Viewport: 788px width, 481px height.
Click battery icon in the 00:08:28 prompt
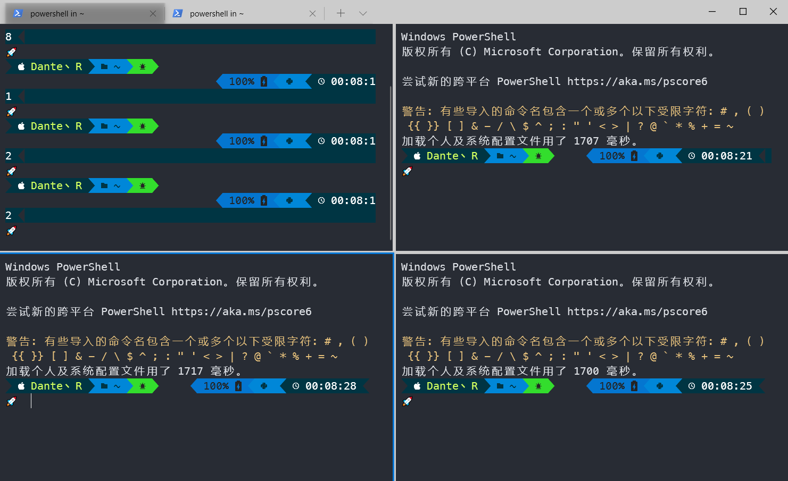(238, 386)
